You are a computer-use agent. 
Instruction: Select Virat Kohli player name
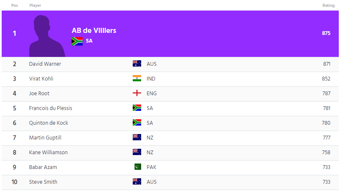coord(41,78)
